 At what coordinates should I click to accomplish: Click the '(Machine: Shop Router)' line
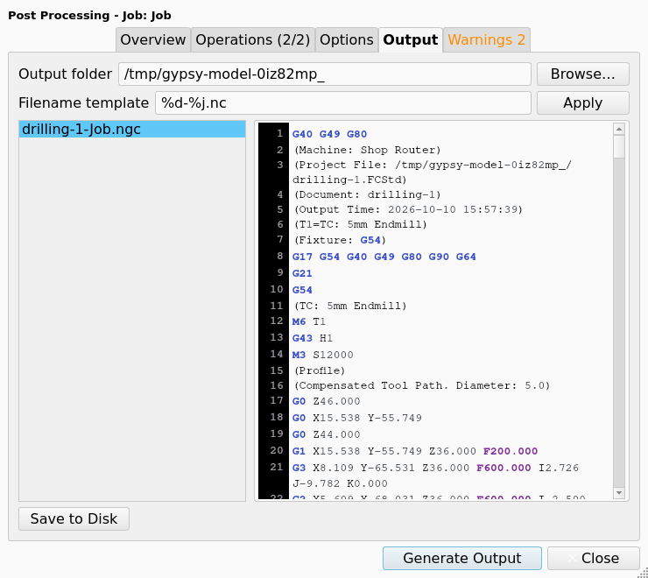coord(367,150)
